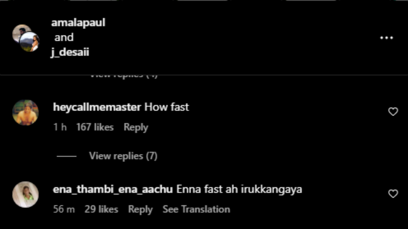Expand View replies (7) thread

pyautogui.click(x=123, y=156)
